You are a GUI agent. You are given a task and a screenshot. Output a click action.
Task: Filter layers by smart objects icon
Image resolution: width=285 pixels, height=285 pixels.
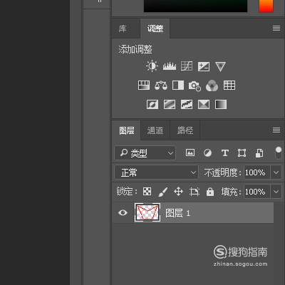(259, 153)
